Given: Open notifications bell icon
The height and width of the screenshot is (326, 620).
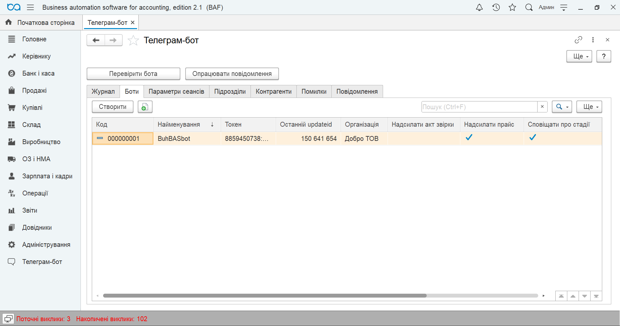Looking at the screenshot, I should (479, 7).
